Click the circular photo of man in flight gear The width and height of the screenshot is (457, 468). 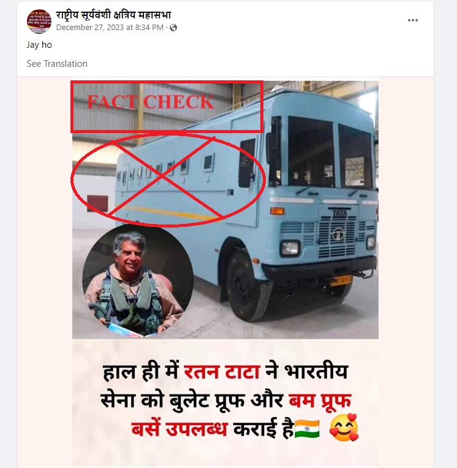pos(138,281)
